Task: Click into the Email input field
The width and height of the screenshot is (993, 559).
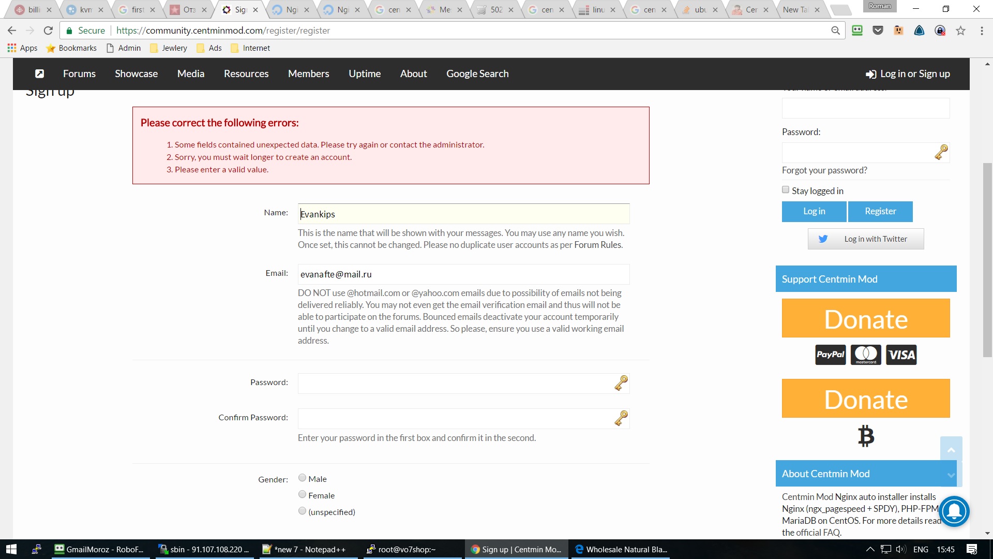Action: pos(463,274)
